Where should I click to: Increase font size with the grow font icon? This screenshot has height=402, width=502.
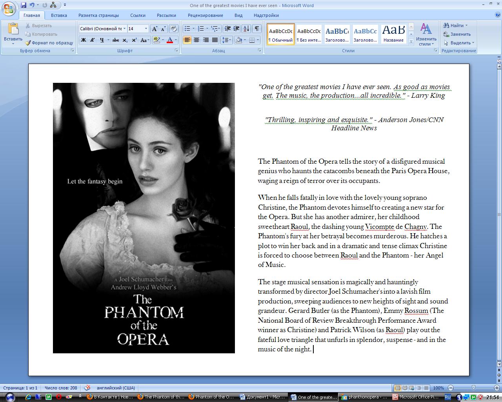coord(155,29)
